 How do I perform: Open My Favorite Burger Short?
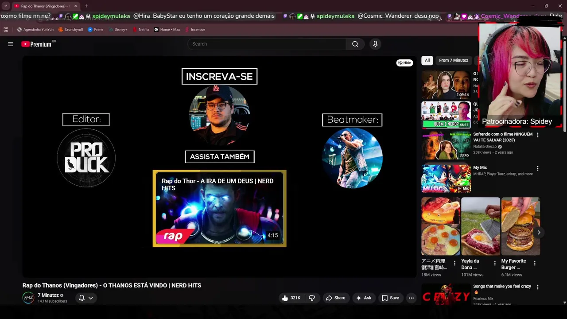520,226
